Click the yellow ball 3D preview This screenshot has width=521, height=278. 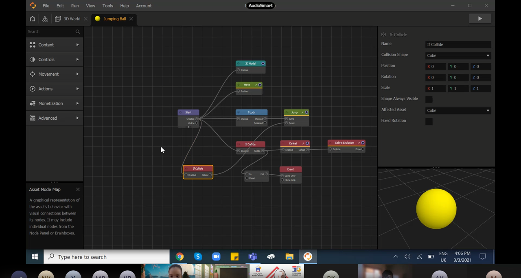pyautogui.click(x=436, y=208)
